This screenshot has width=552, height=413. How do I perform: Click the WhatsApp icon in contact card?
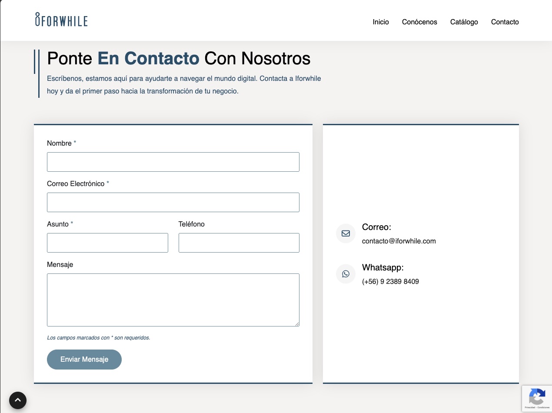tap(346, 274)
